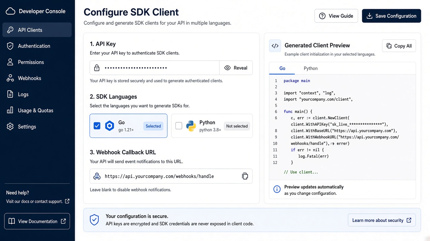
Task: Switch to the Python preview tab
Action: tap(311, 68)
